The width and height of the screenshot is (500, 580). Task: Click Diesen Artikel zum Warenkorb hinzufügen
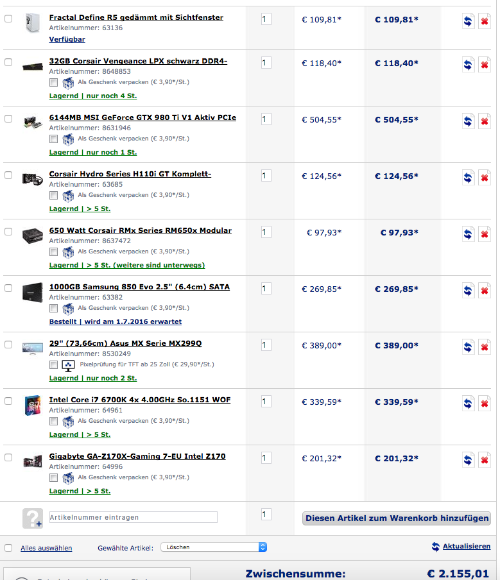pos(397,518)
